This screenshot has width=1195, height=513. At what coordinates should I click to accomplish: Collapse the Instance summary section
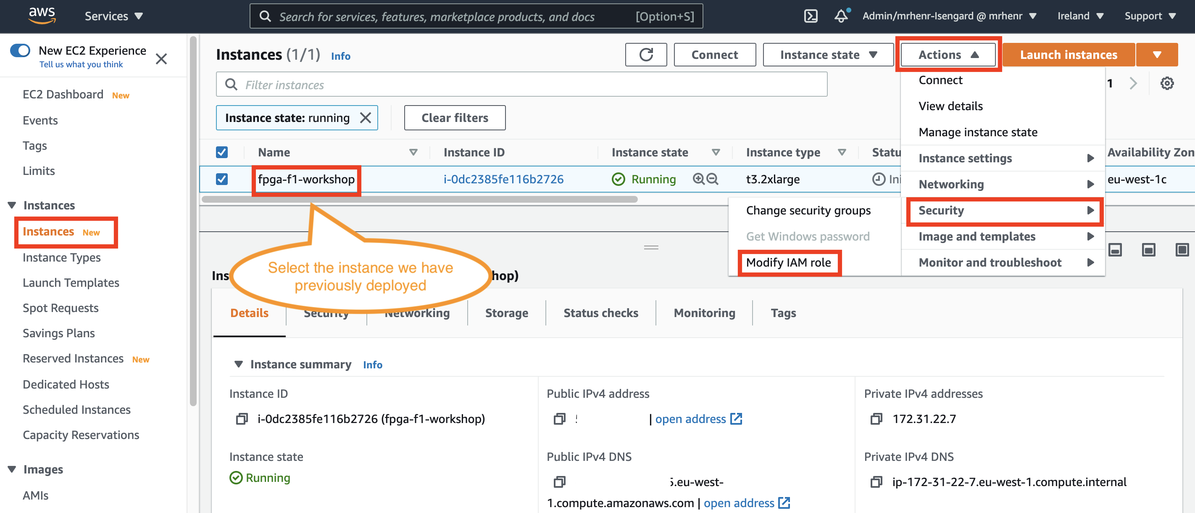coord(238,365)
